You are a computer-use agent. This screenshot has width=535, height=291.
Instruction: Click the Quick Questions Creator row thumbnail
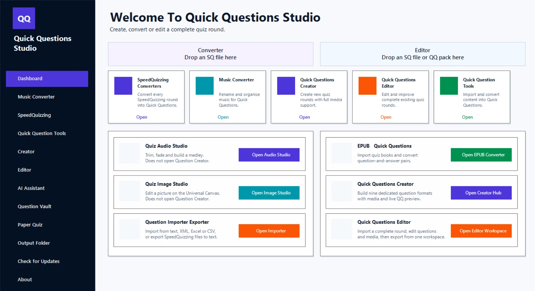(342, 191)
